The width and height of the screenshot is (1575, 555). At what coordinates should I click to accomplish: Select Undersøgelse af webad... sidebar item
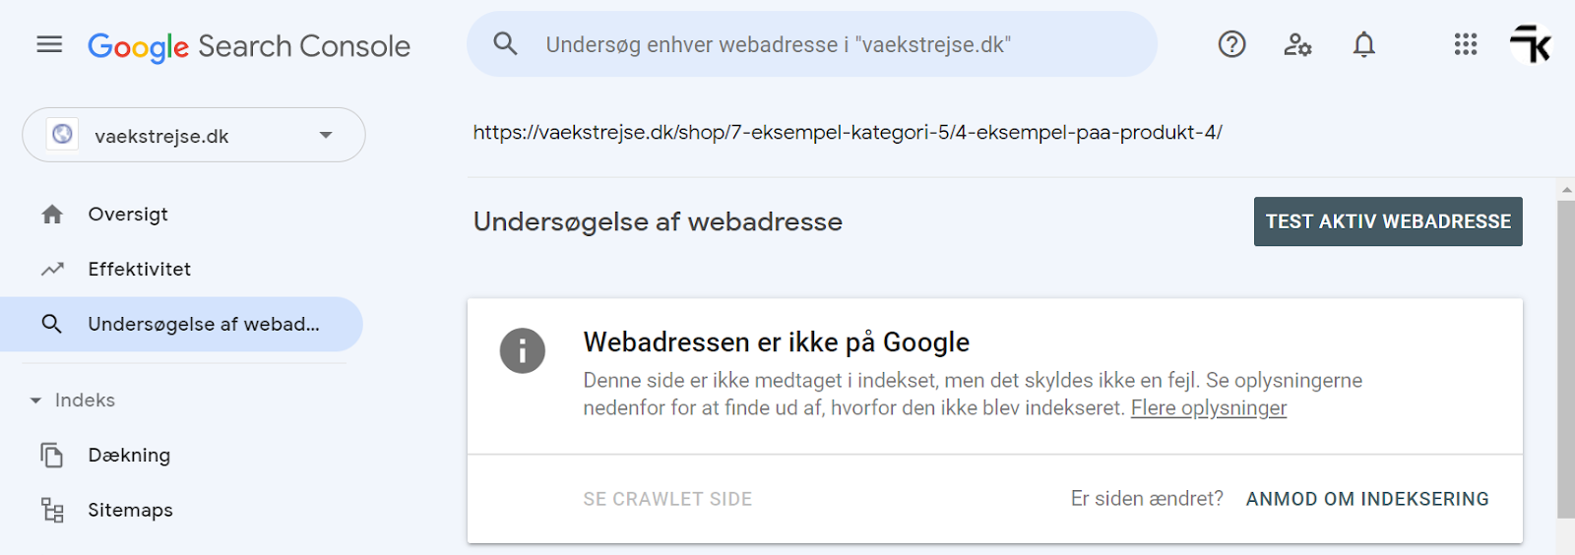click(182, 324)
